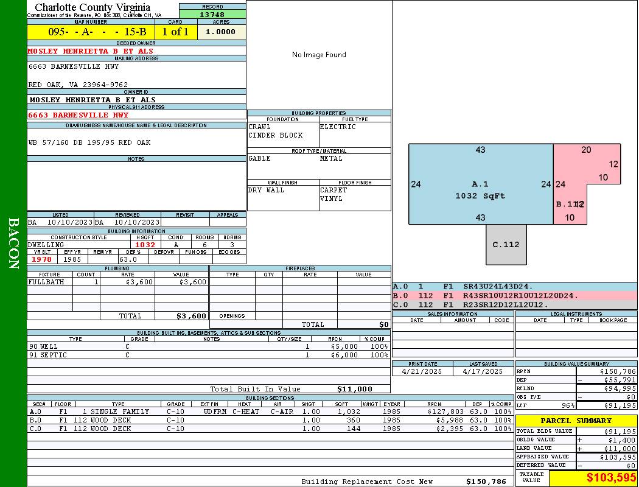Click the year built value 1978
The height and width of the screenshot is (487, 639).
coord(41,259)
